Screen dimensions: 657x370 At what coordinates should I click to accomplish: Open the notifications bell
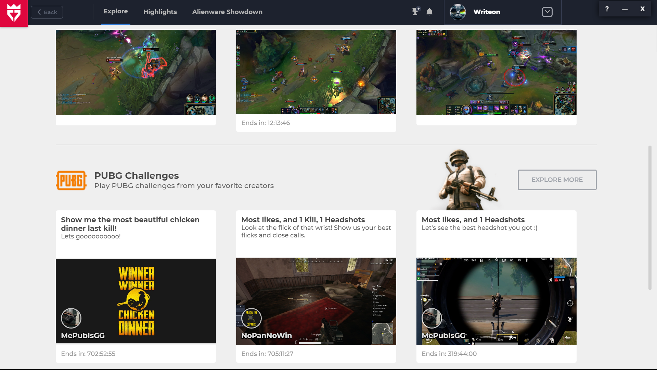pyautogui.click(x=429, y=12)
